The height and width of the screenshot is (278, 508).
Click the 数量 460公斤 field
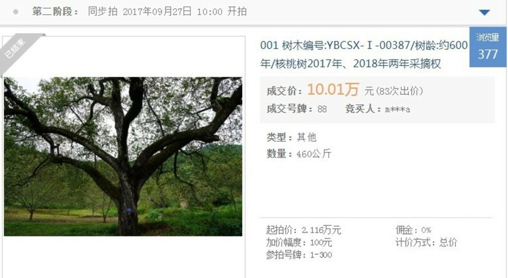(299, 153)
